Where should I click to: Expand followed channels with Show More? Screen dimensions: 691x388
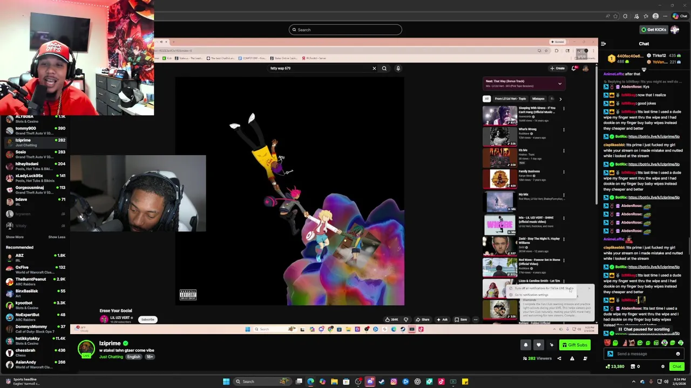15,237
